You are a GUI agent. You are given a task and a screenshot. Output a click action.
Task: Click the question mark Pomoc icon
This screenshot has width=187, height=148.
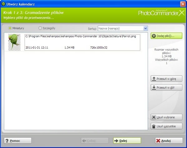(x=7, y=141)
